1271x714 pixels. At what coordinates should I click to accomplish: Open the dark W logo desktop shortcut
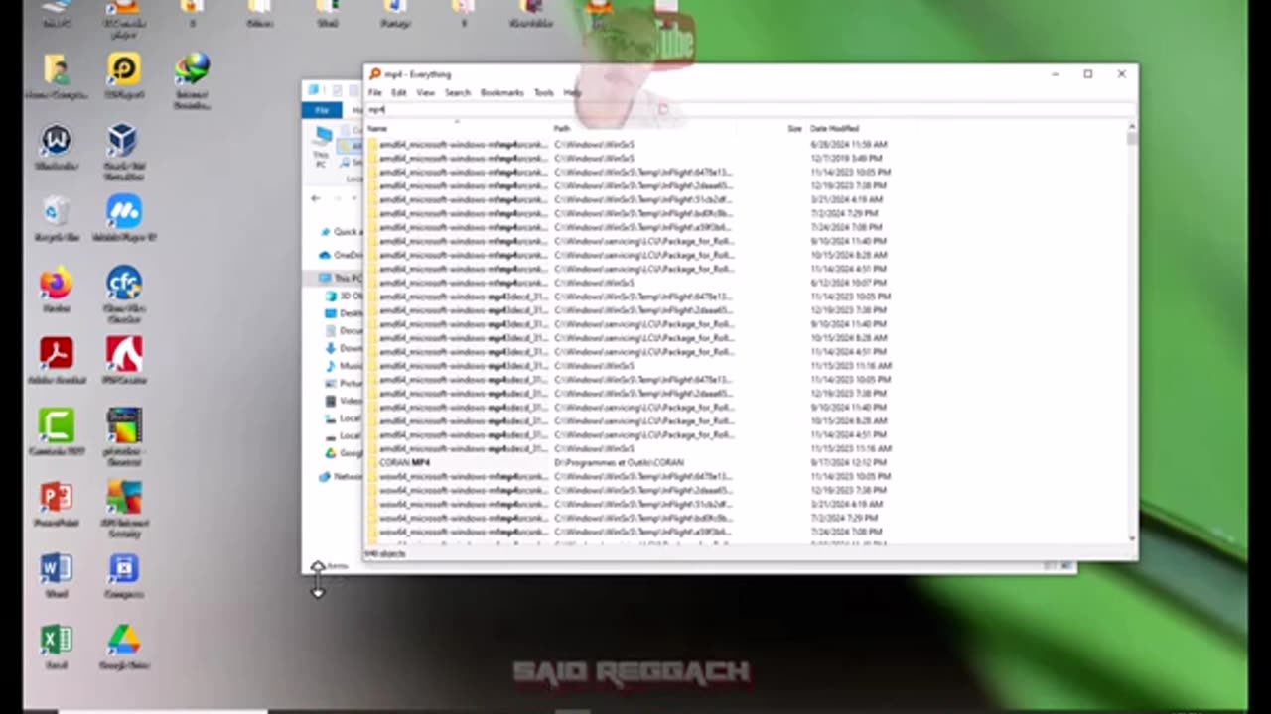pos(57,147)
